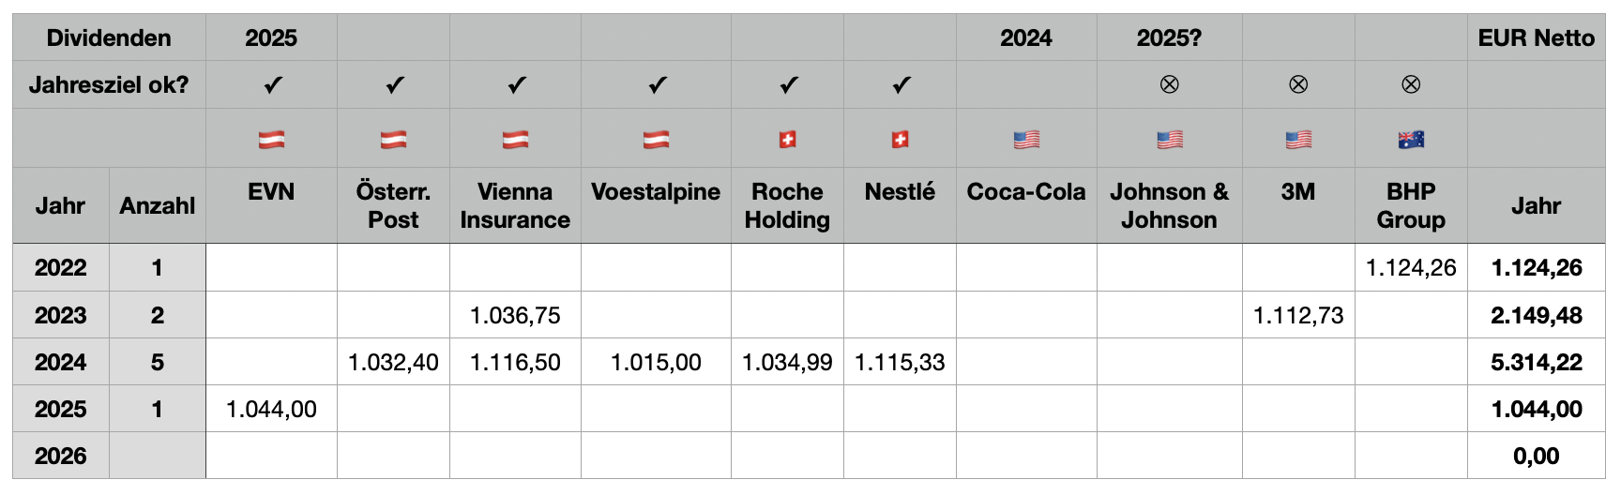The height and width of the screenshot is (495, 1621).
Task: Toggle the crossed circle in BHP Group column
Action: 1411,85
